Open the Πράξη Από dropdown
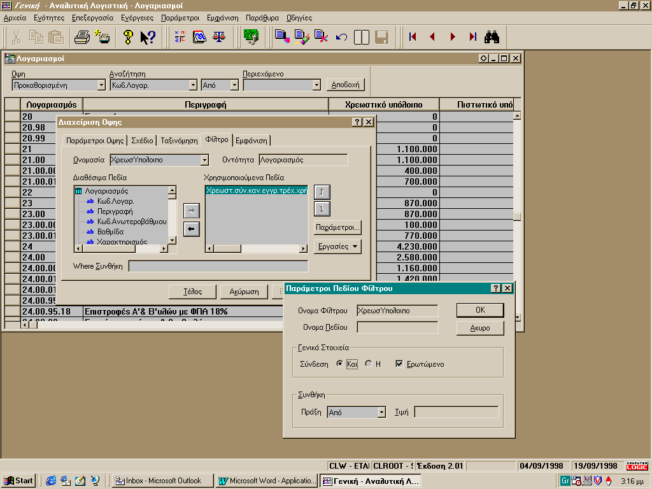The width and height of the screenshot is (652, 489). click(x=382, y=413)
